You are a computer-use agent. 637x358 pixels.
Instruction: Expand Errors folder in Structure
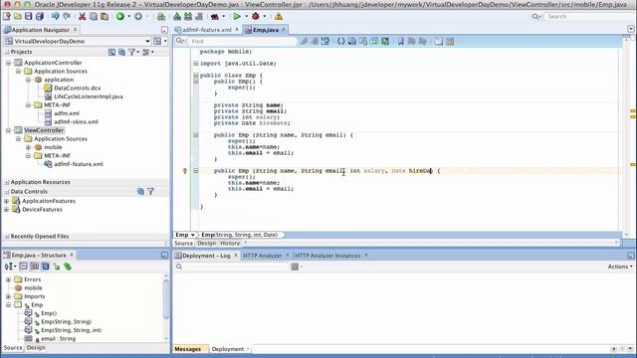[8, 279]
